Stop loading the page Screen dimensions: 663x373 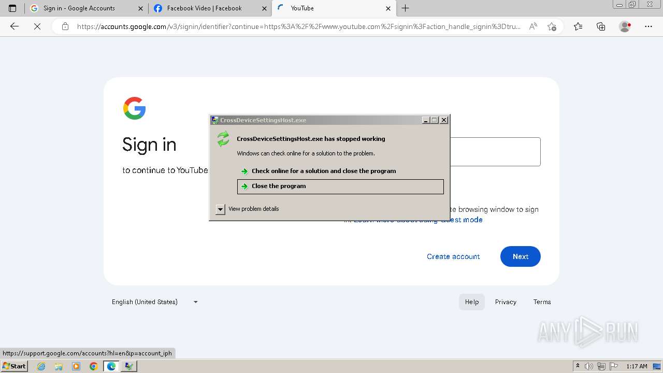click(37, 26)
